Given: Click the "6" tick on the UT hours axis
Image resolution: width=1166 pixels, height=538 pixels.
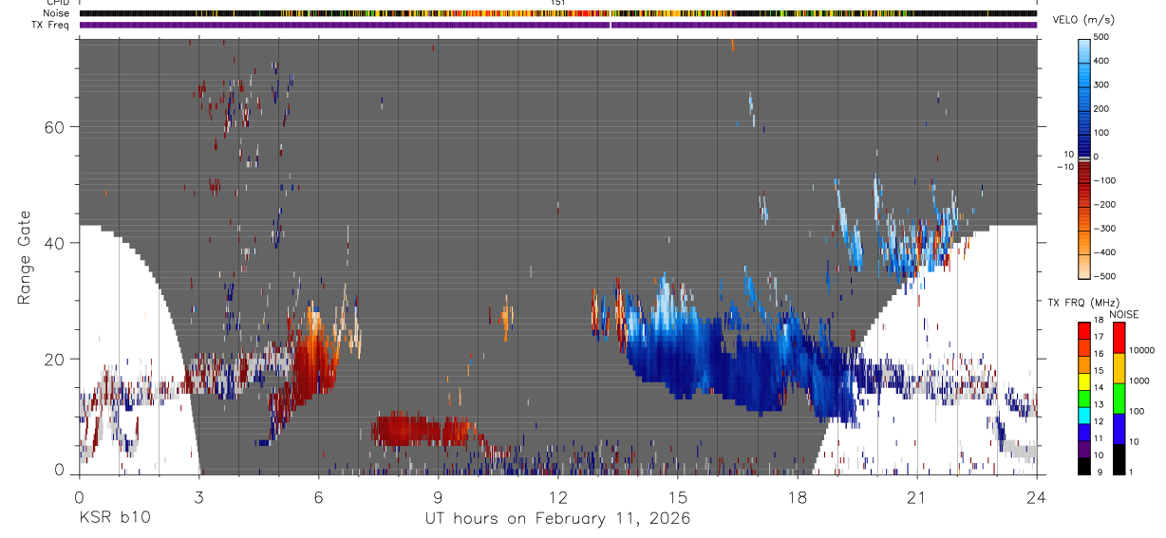Looking at the screenshot, I should [318, 497].
